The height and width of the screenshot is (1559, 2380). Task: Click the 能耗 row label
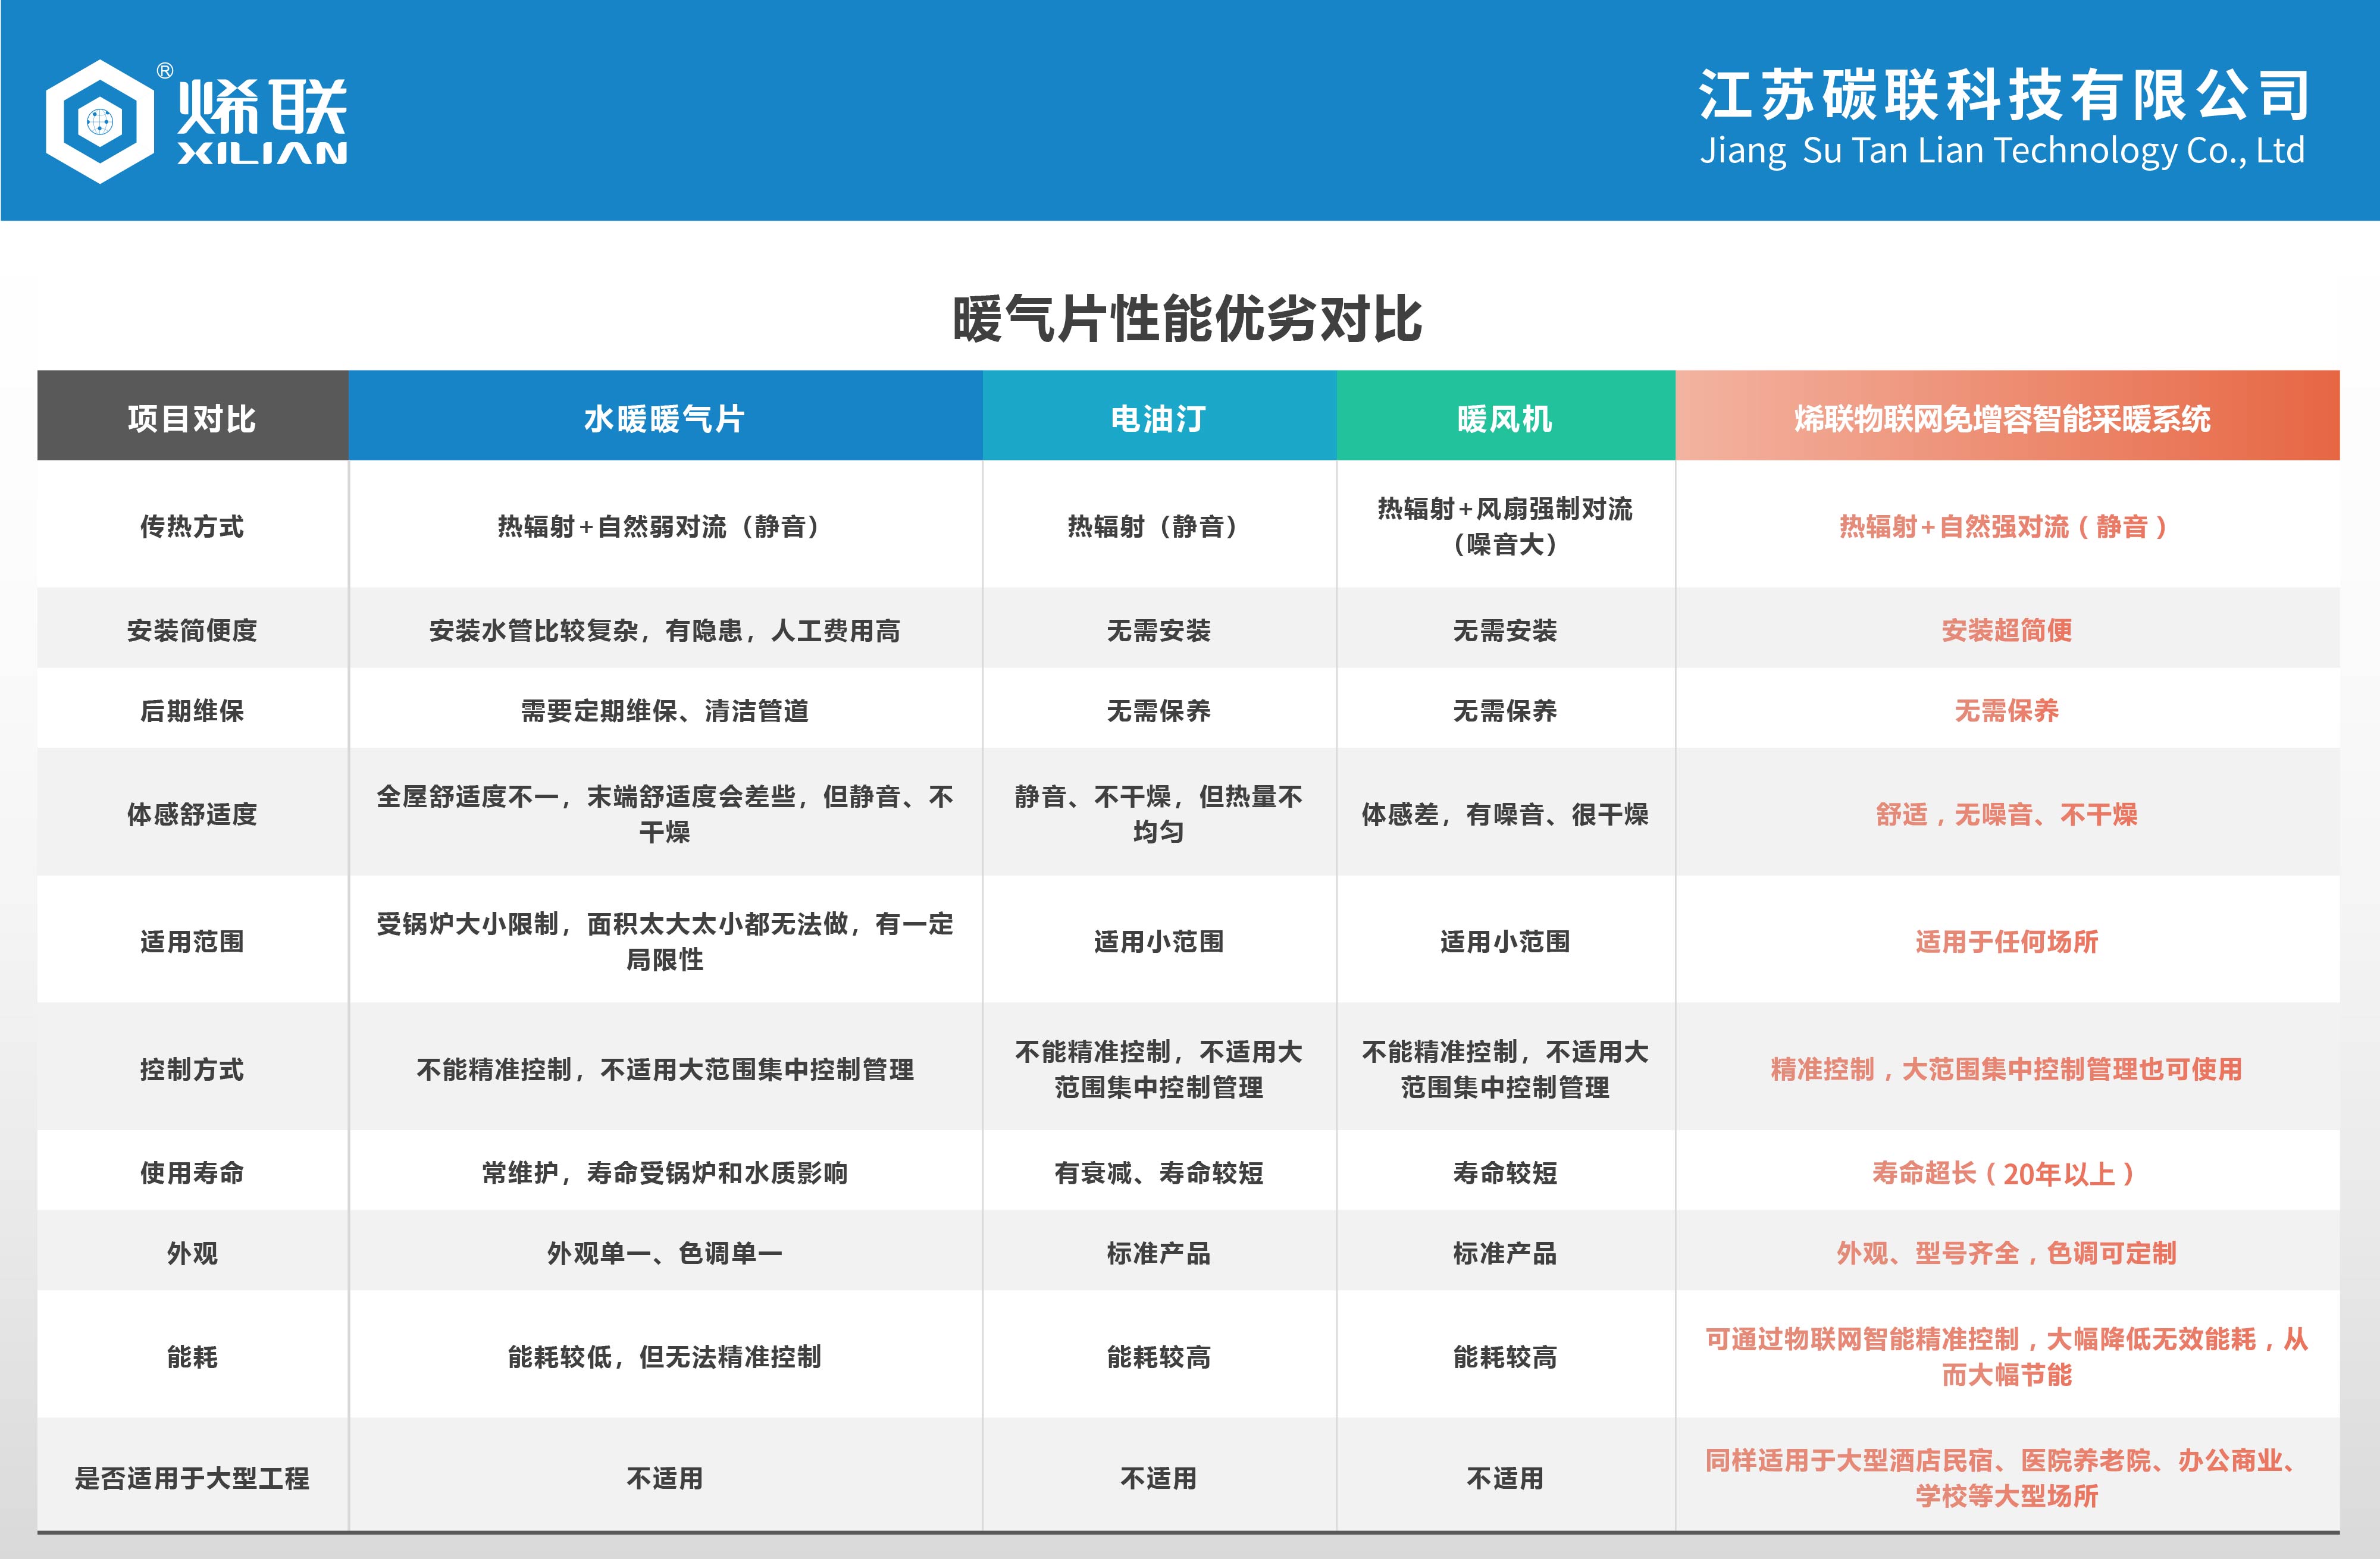pos(192,1356)
